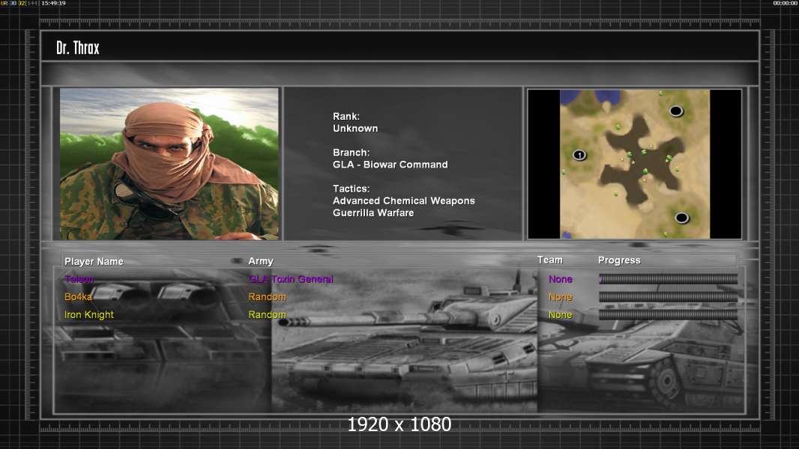Click the bottom-right empty start position on minimap
799x449 pixels.
point(682,218)
